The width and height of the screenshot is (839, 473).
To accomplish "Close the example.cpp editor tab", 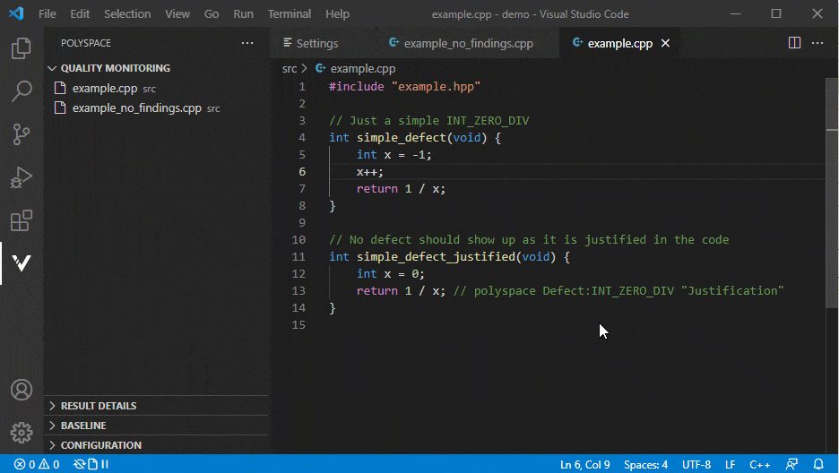I will click(666, 43).
